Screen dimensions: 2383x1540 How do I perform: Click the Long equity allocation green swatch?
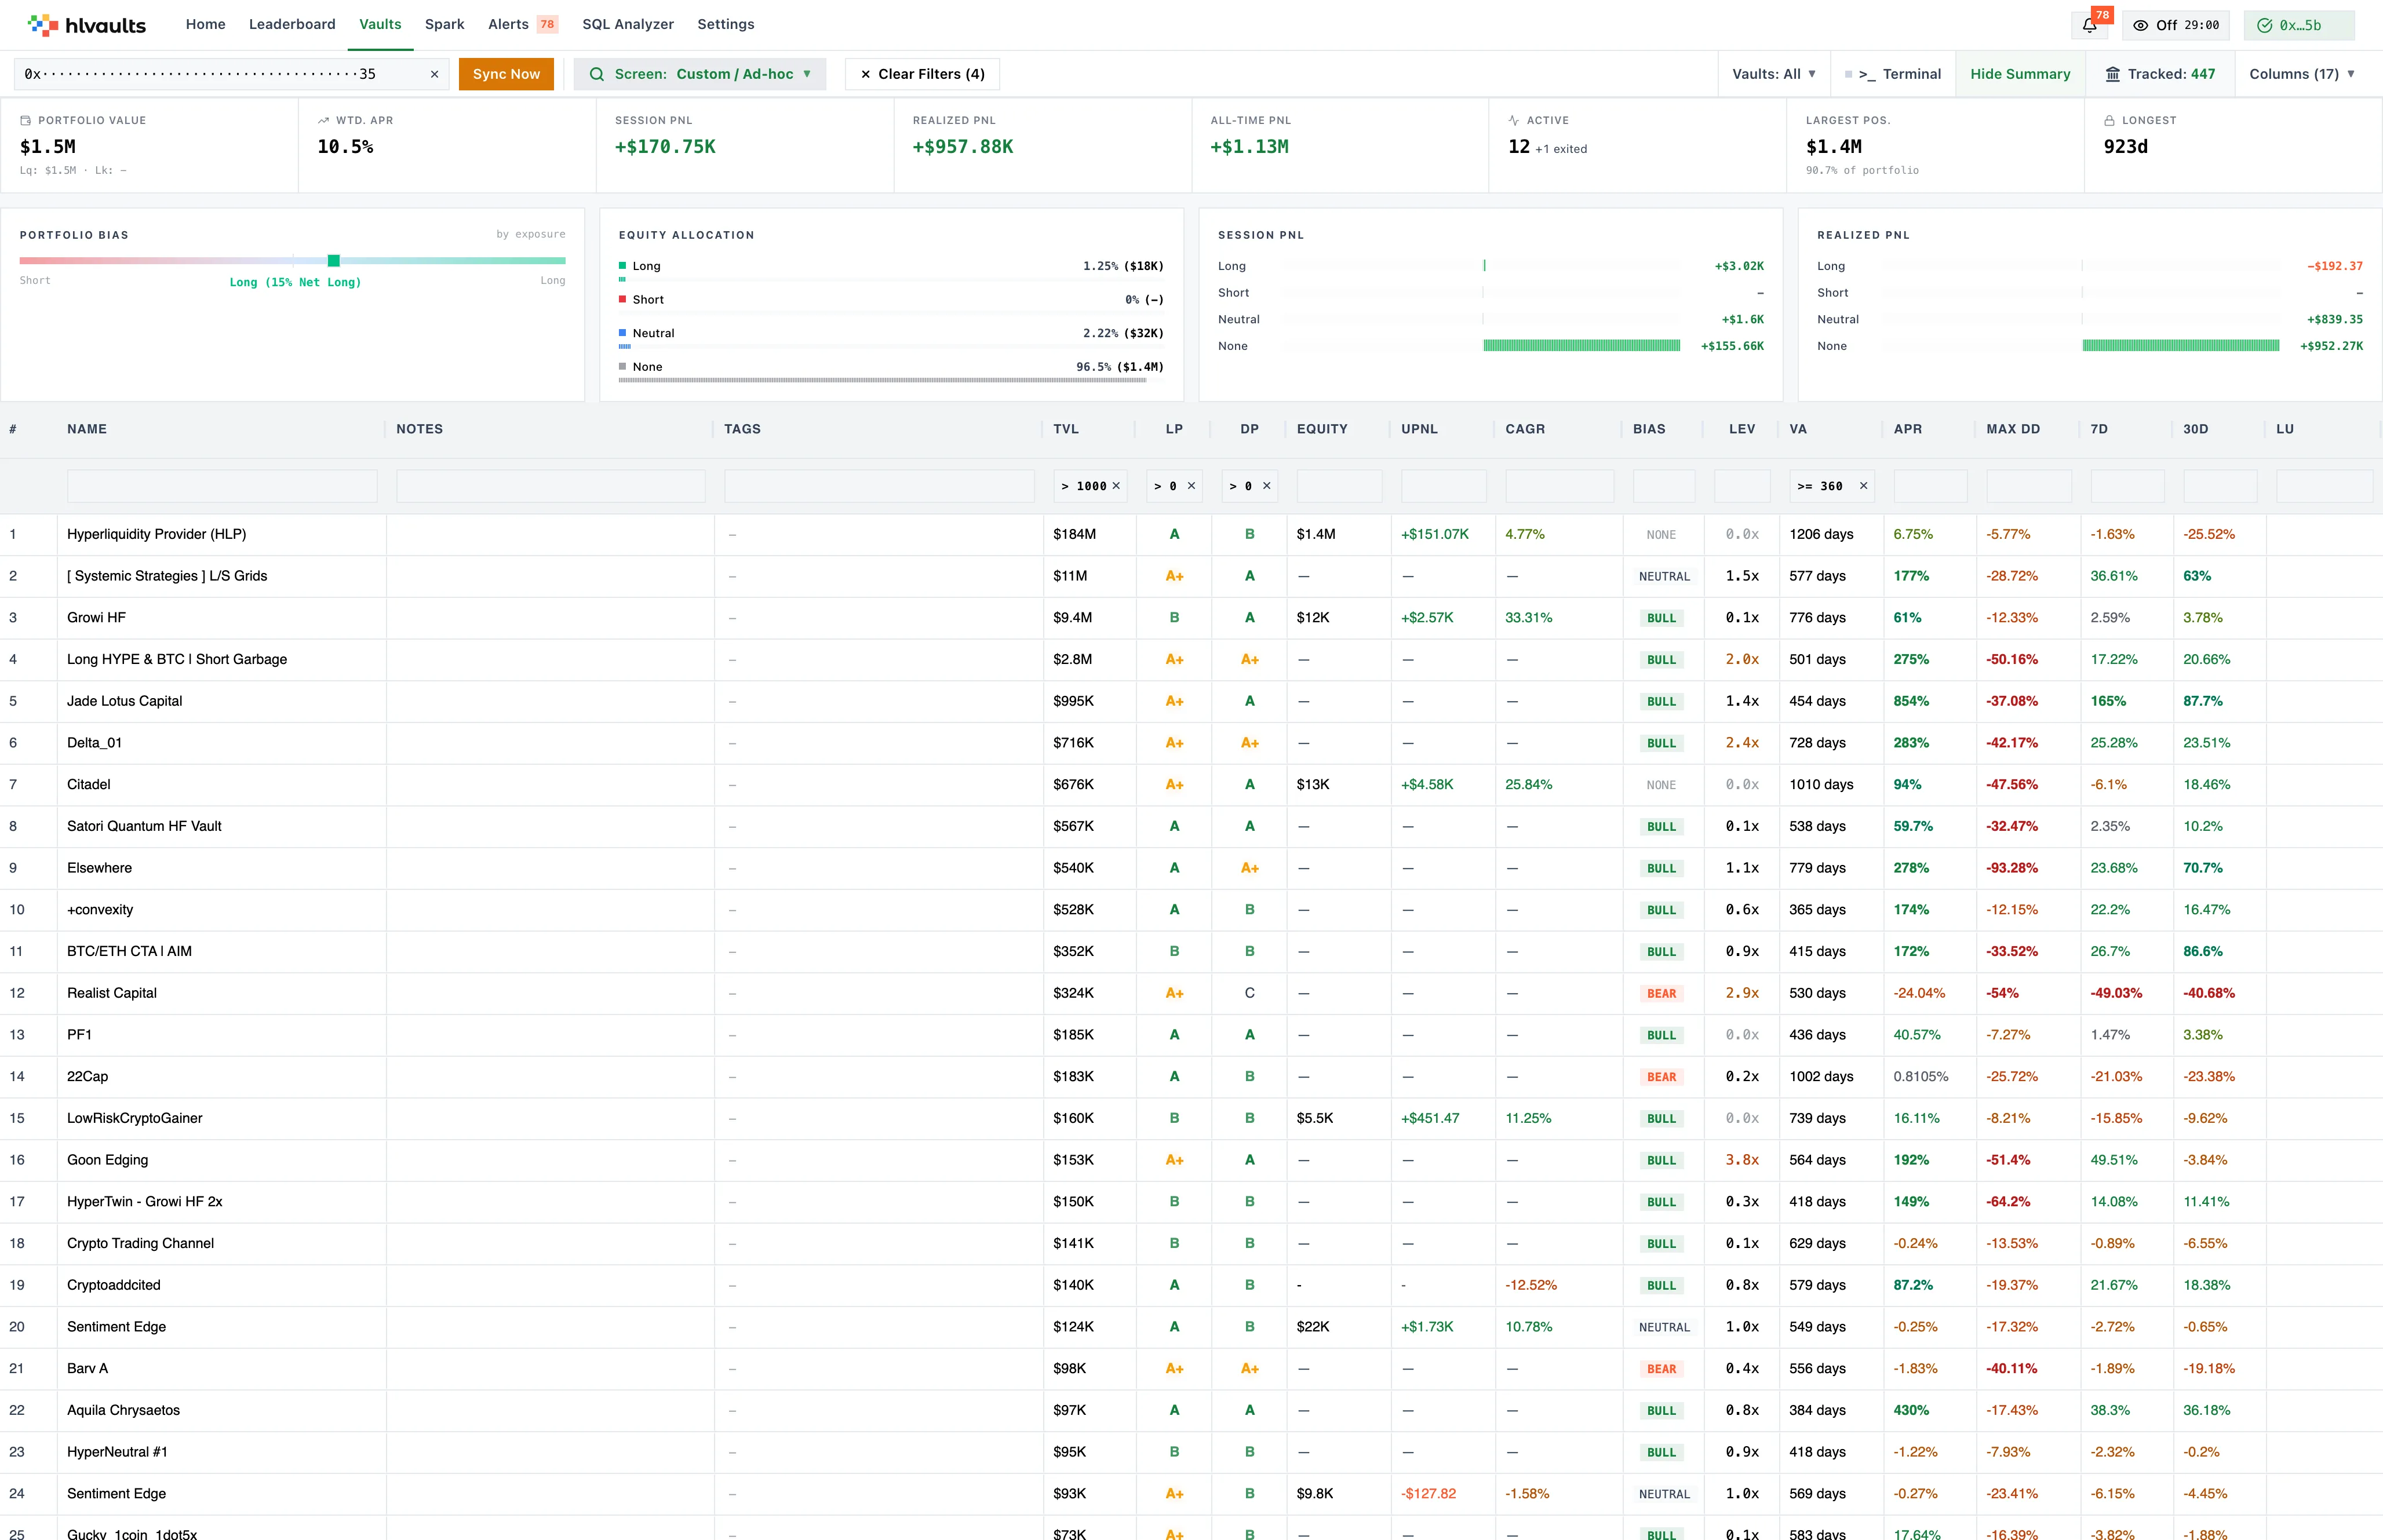(x=622, y=266)
